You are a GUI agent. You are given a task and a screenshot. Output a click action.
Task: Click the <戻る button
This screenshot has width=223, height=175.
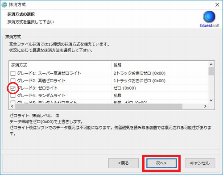click(x=124, y=163)
